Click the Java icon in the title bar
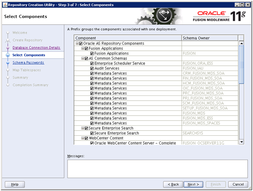The height and width of the screenshot is (191, 253). [x=5, y=5]
